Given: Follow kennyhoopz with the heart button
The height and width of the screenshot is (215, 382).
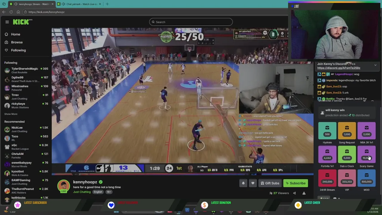Looking at the screenshot, I should pos(253,183).
